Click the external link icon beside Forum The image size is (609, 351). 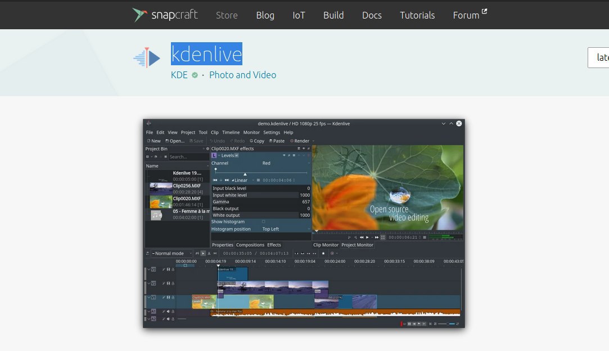pos(484,11)
